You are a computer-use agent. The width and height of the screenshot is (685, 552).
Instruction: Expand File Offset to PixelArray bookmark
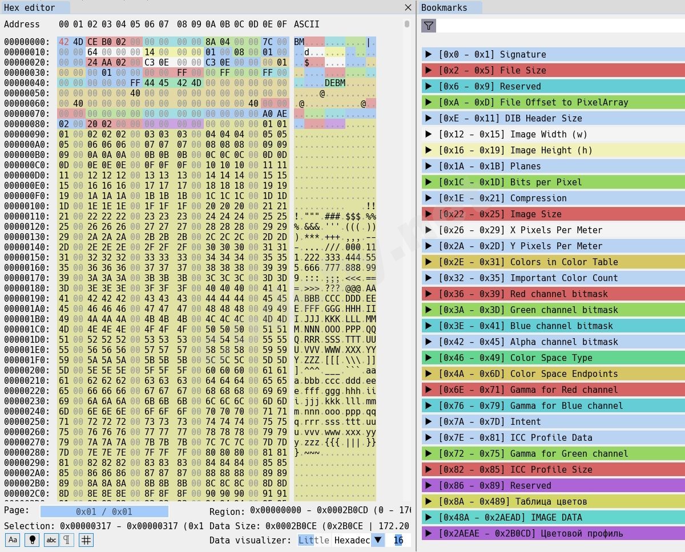click(x=429, y=103)
